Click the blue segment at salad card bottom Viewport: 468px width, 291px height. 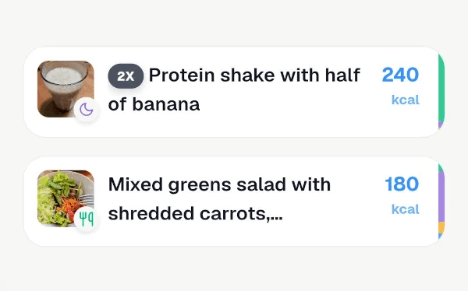coord(440,236)
